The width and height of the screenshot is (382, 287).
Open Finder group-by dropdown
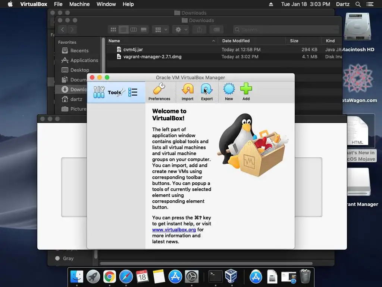(160, 30)
